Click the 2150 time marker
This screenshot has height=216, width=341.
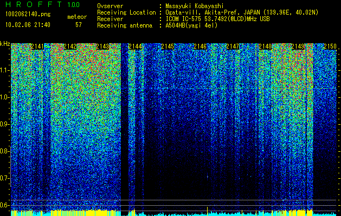[330, 46]
